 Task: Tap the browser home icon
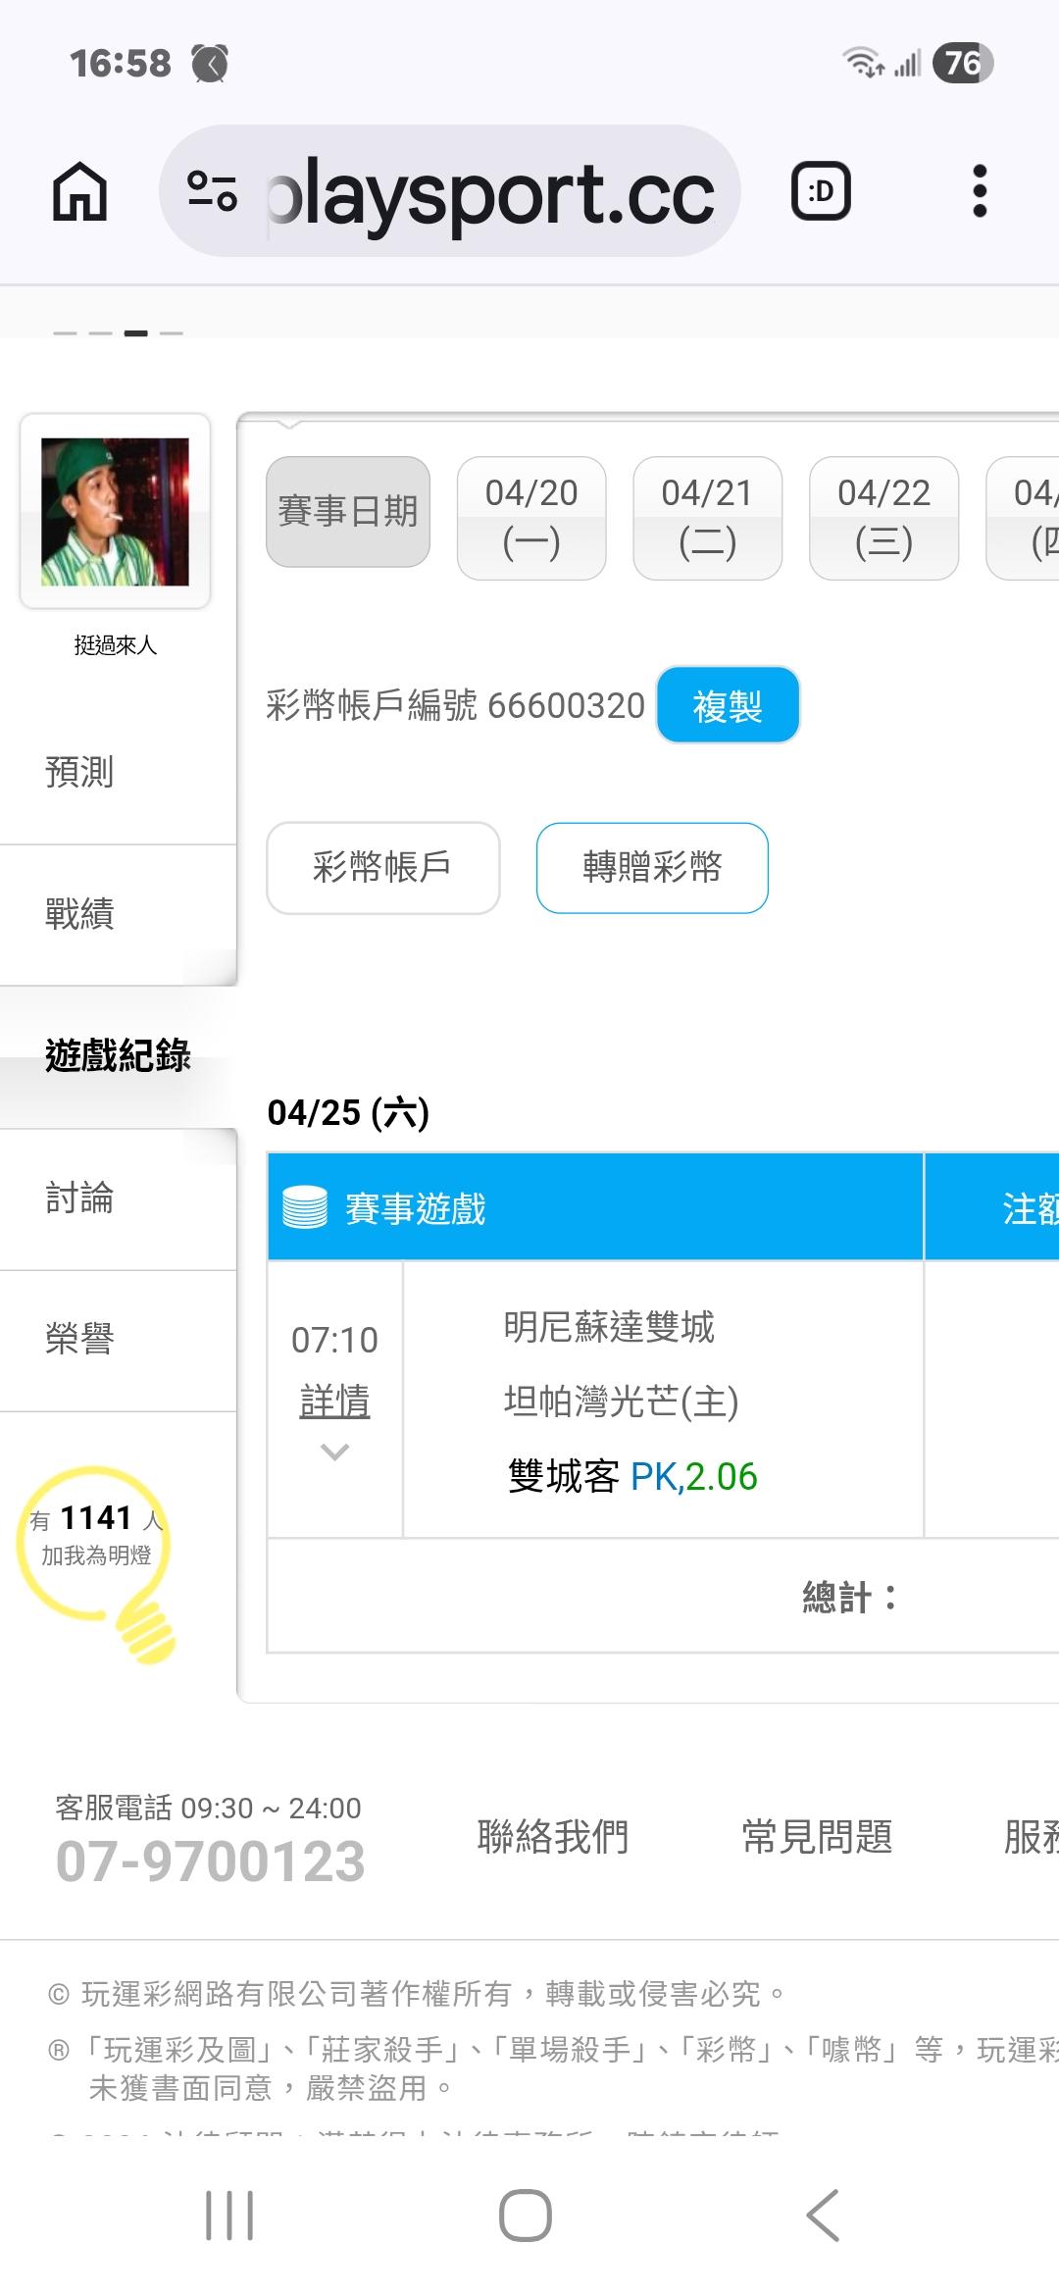click(x=79, y=191)
